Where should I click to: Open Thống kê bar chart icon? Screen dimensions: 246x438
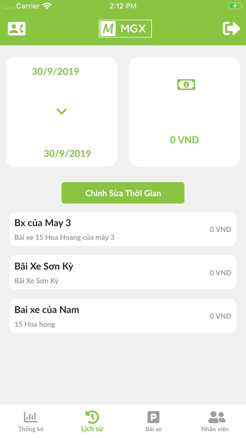pyautogui.click(x=31, y=417)
